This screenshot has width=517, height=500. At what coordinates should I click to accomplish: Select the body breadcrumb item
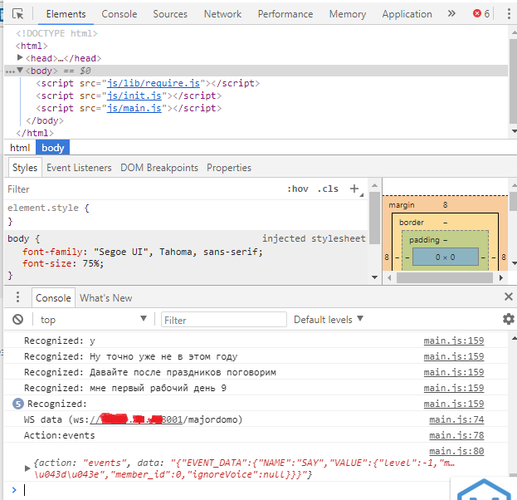[x=52, y=147]
